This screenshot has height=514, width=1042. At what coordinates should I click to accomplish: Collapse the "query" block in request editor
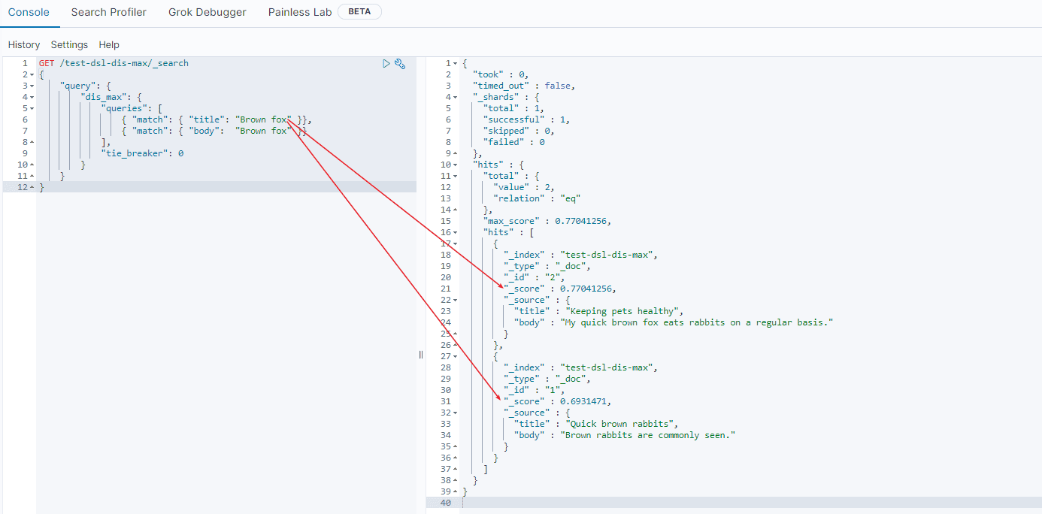32,86
